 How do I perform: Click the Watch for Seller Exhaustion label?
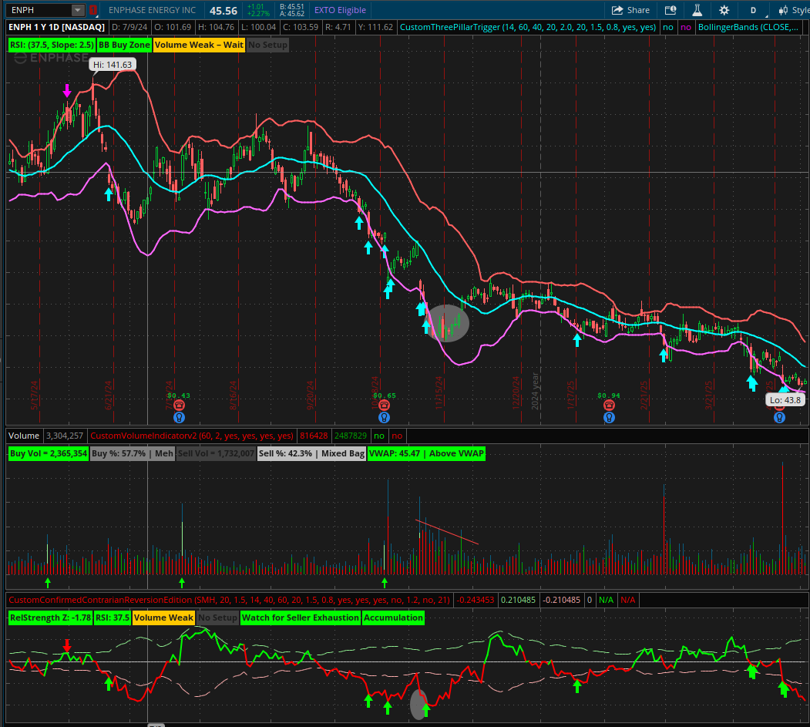[301, 618]
